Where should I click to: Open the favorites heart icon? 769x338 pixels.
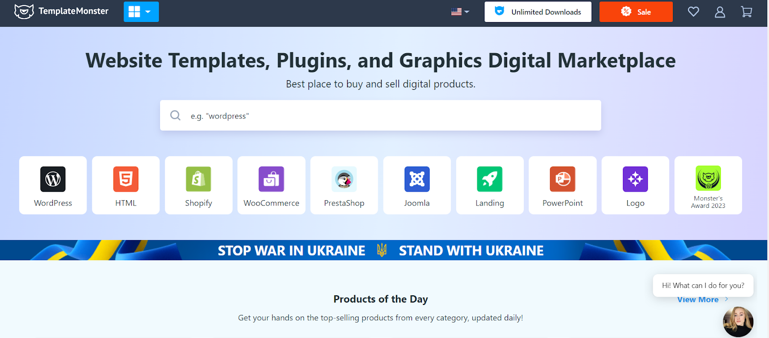(x=693, y=12)
